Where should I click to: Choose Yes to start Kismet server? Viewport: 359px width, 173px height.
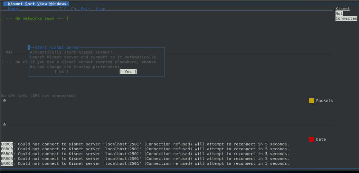point(128,72)
